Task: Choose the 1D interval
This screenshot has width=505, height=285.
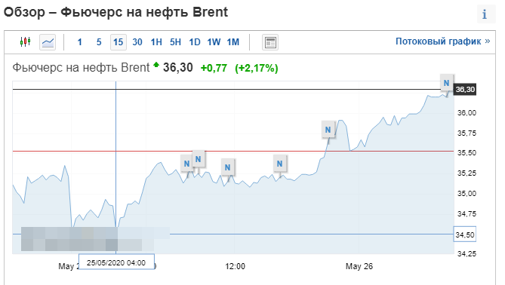Action: point(195,42)
